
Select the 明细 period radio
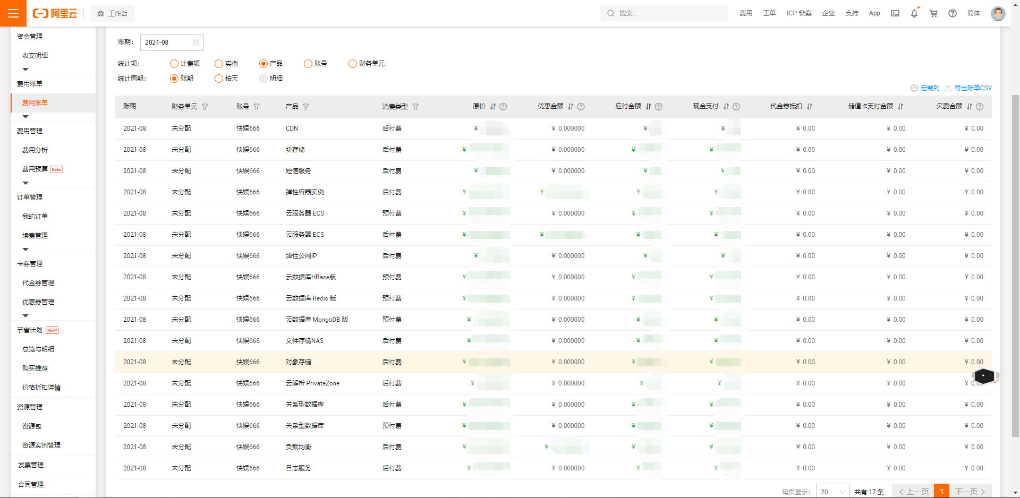(263, 79)
